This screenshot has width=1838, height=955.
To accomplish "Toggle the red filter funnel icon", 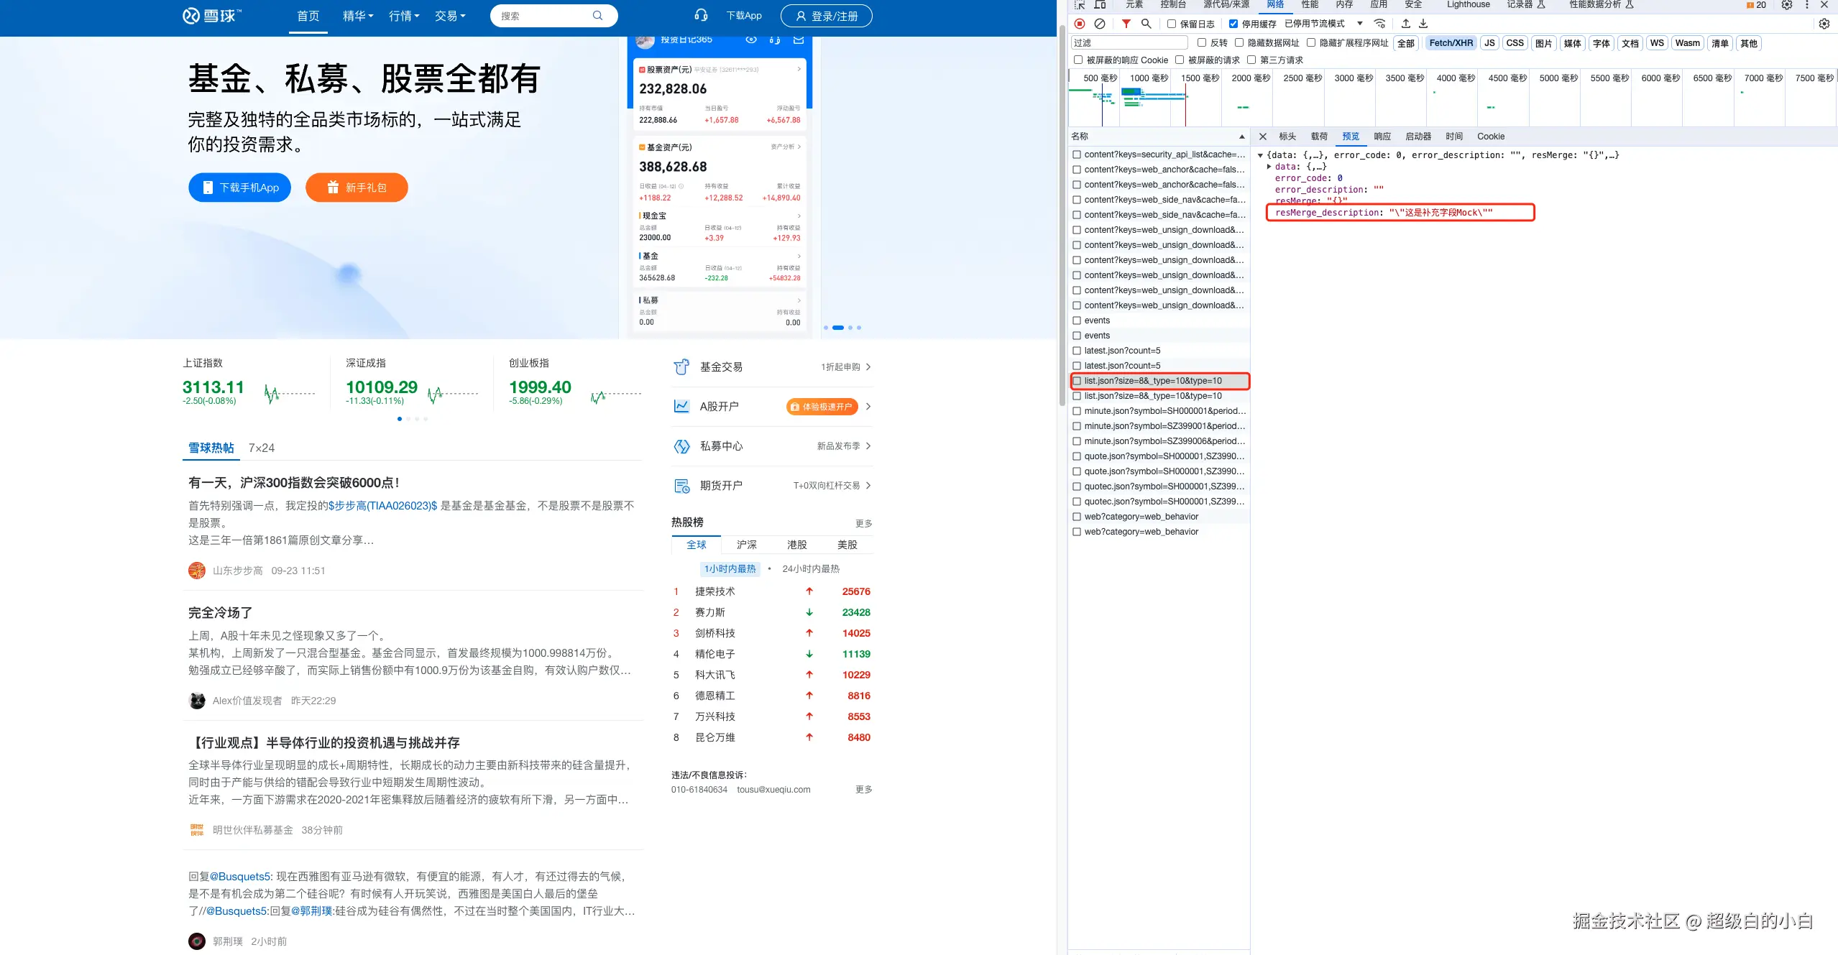I will pyautogui.click(x=1126, y=24).
